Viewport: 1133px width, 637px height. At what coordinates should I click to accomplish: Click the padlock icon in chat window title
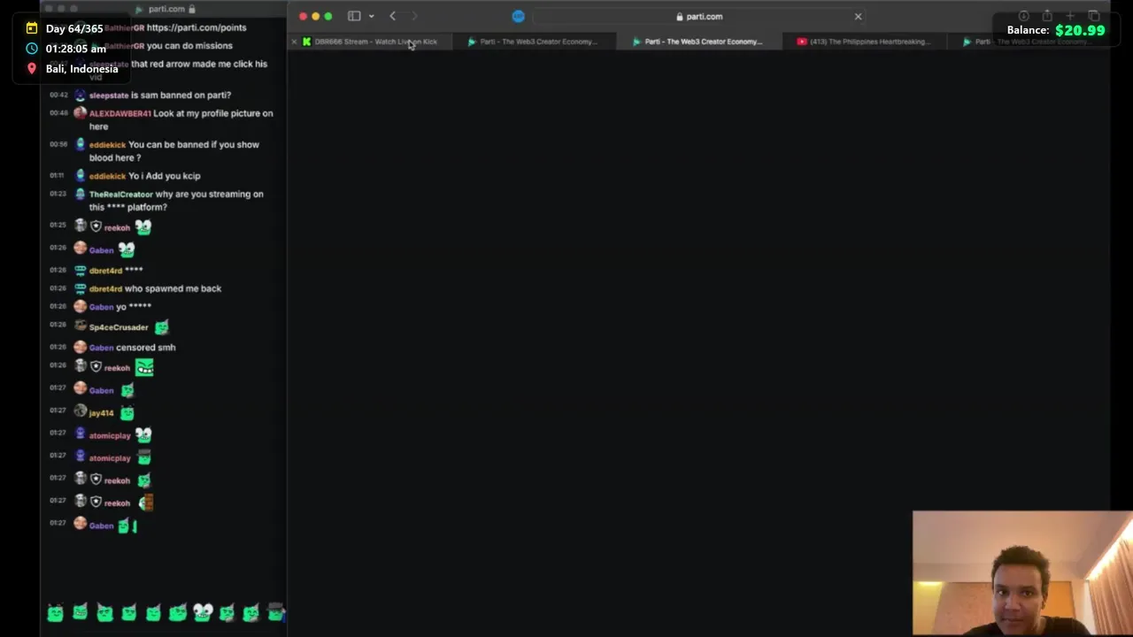pos(192,9)
